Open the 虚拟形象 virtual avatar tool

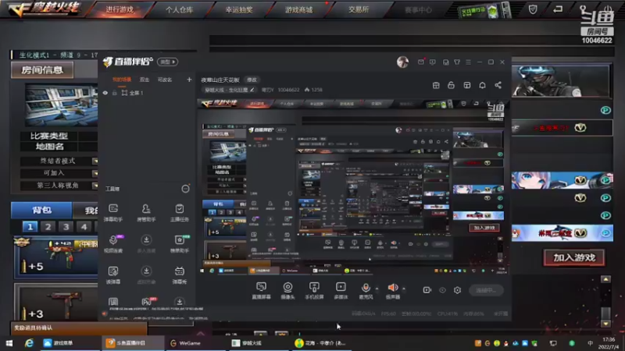[x=146, y=275]
